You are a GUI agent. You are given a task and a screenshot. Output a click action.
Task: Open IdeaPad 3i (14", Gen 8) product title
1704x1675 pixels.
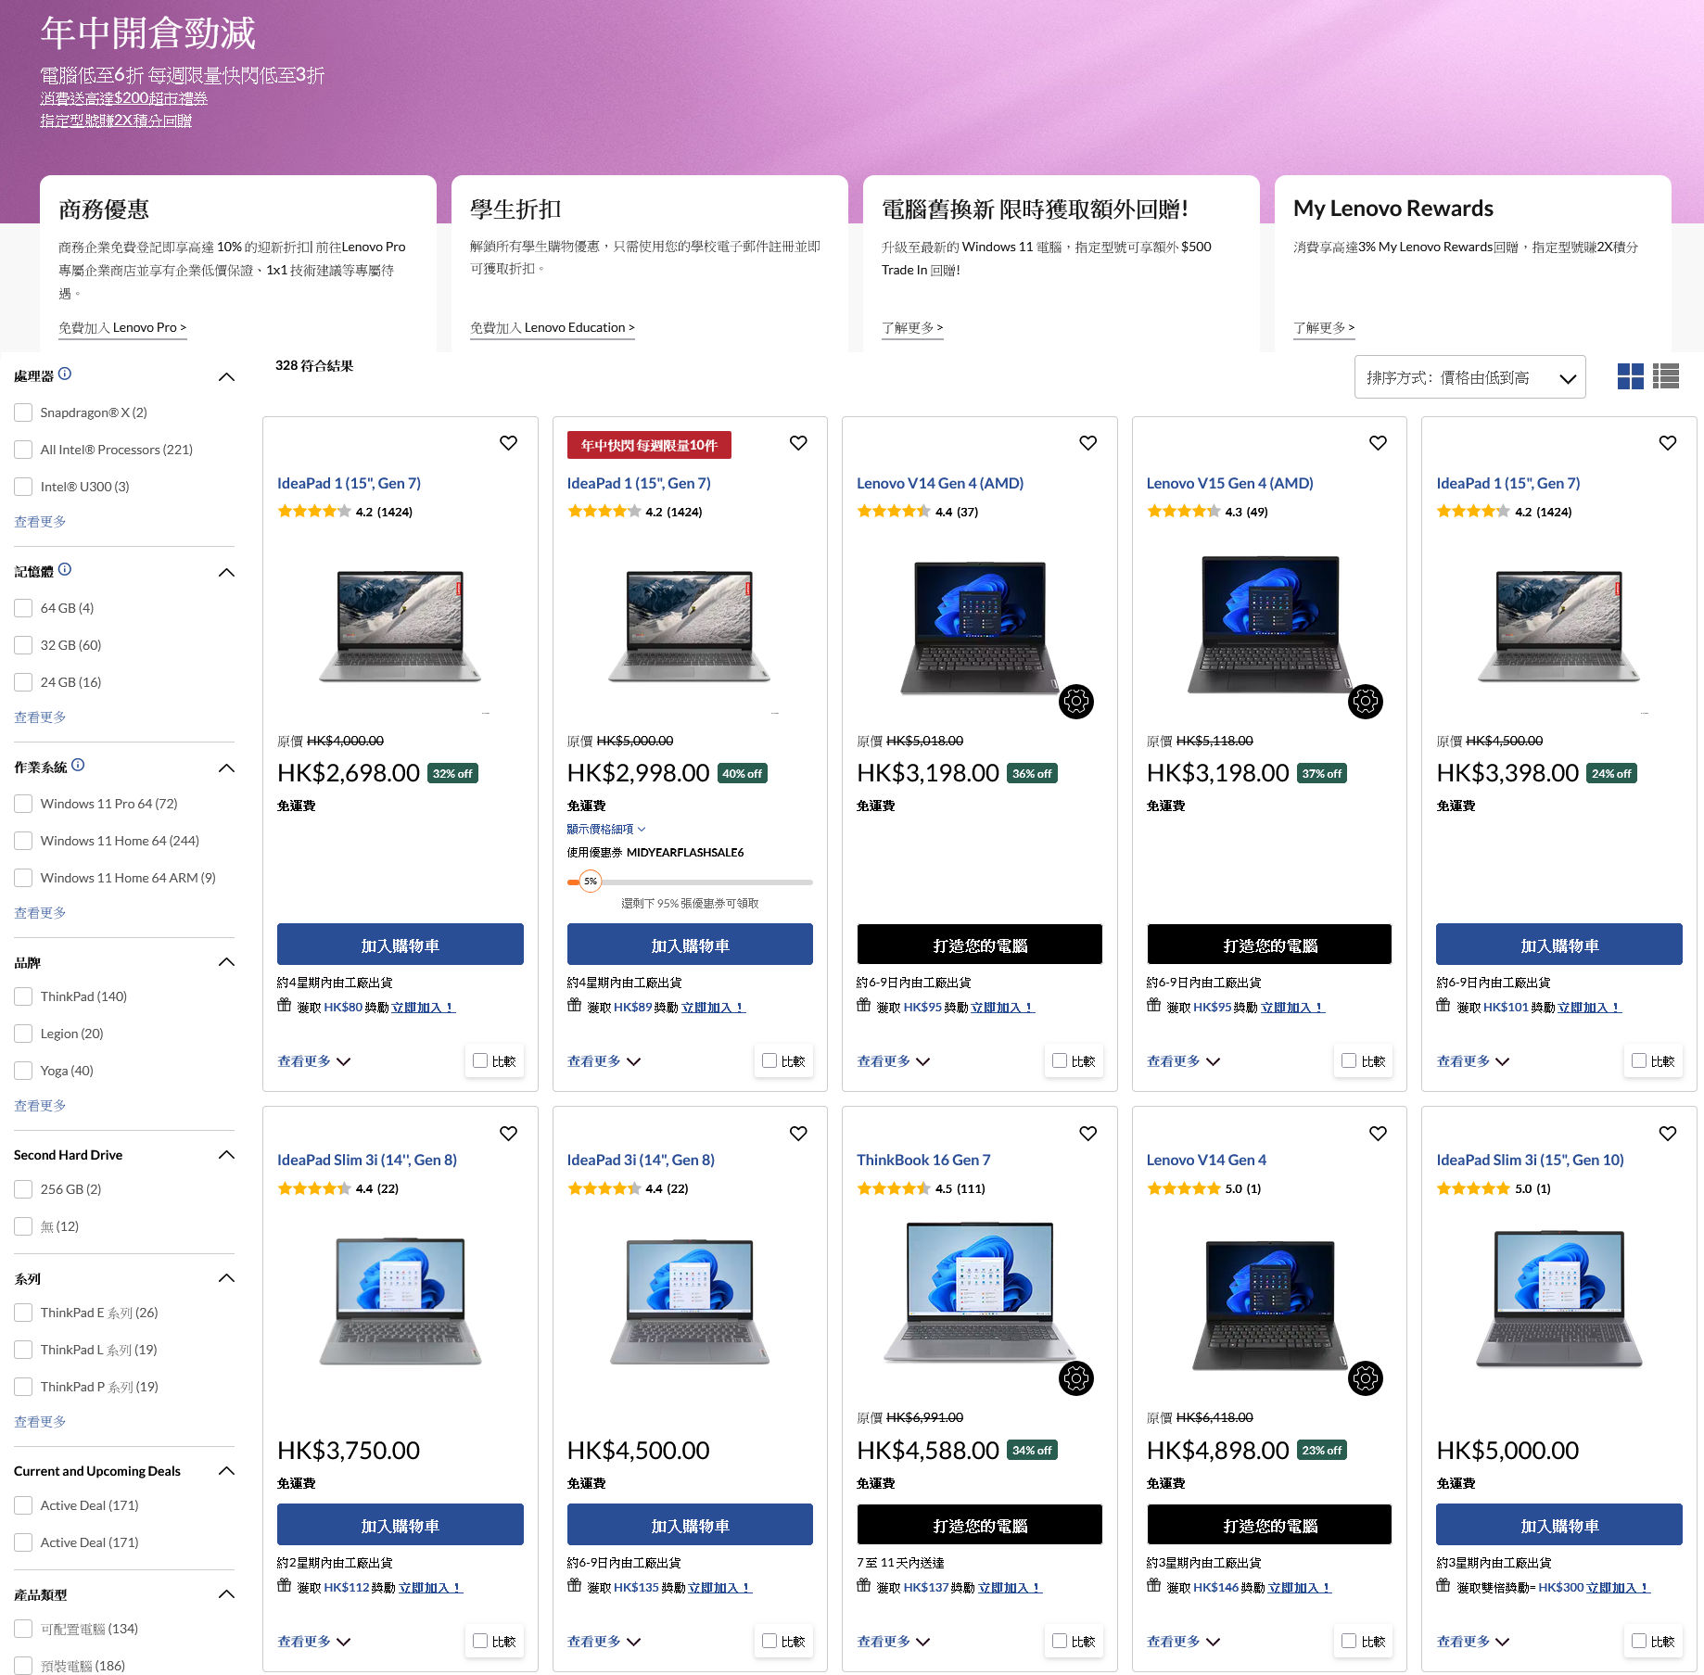641,1160
